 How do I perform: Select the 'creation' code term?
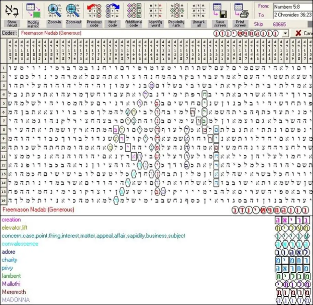click(x=11, y=220)
